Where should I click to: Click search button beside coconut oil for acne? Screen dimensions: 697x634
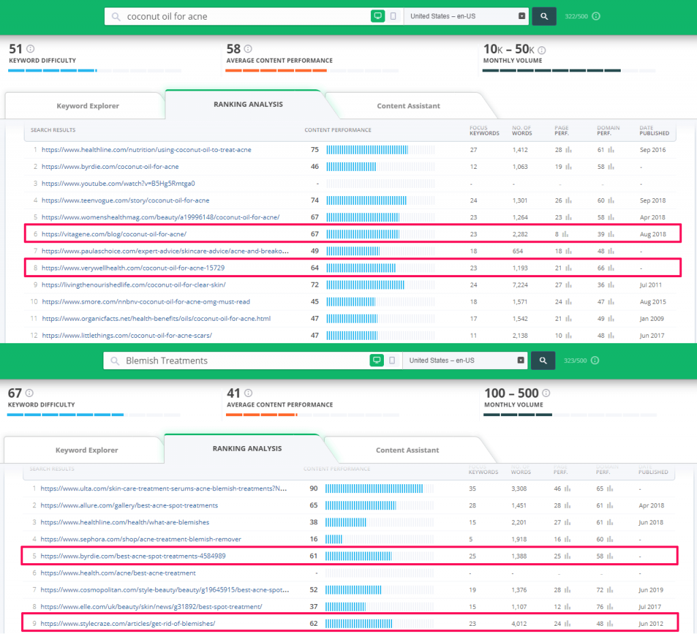(544, 16)
